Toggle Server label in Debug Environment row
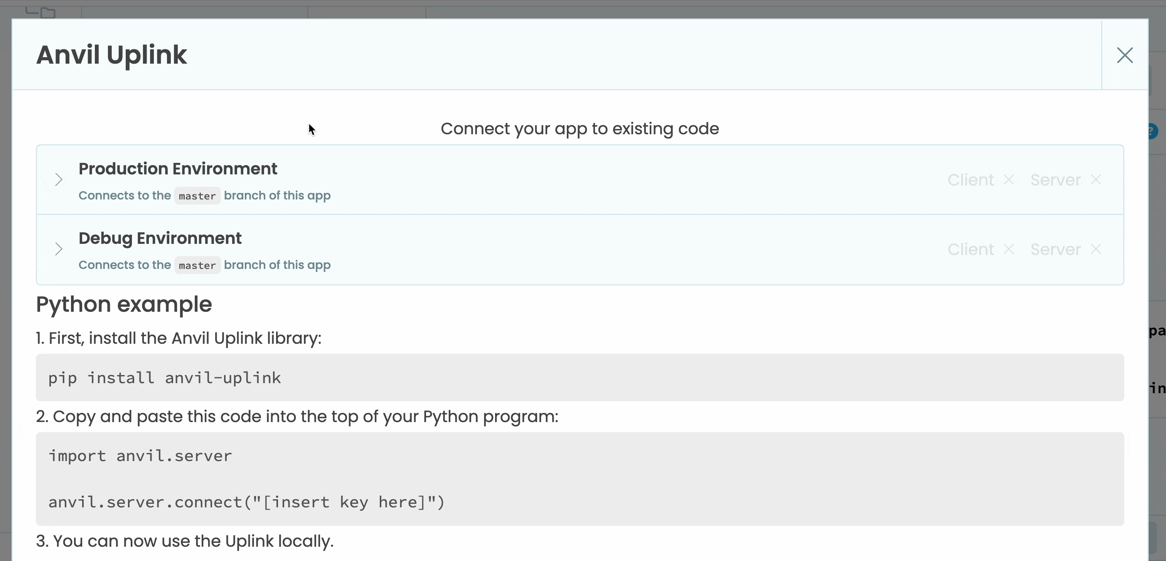Image resolution: width=1166 pixels, height=561 pixels. pos(1056,249)
